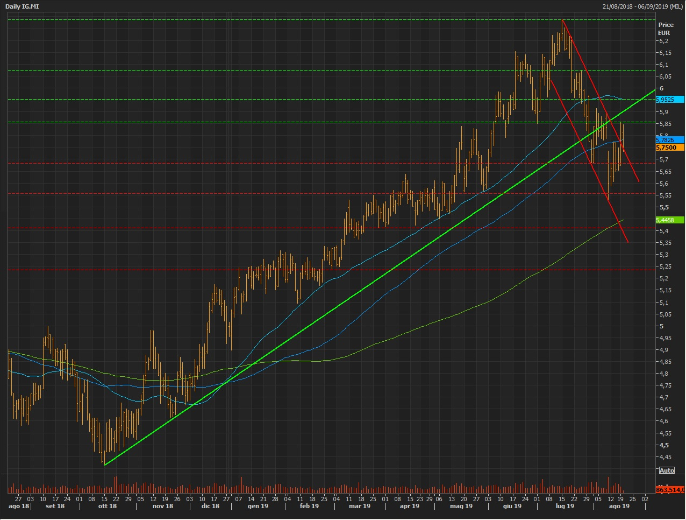The height and width of the screenshot is (520, 686).
Task: Click the bold 4,5 price axis value
Action: (x=664, y=445)
